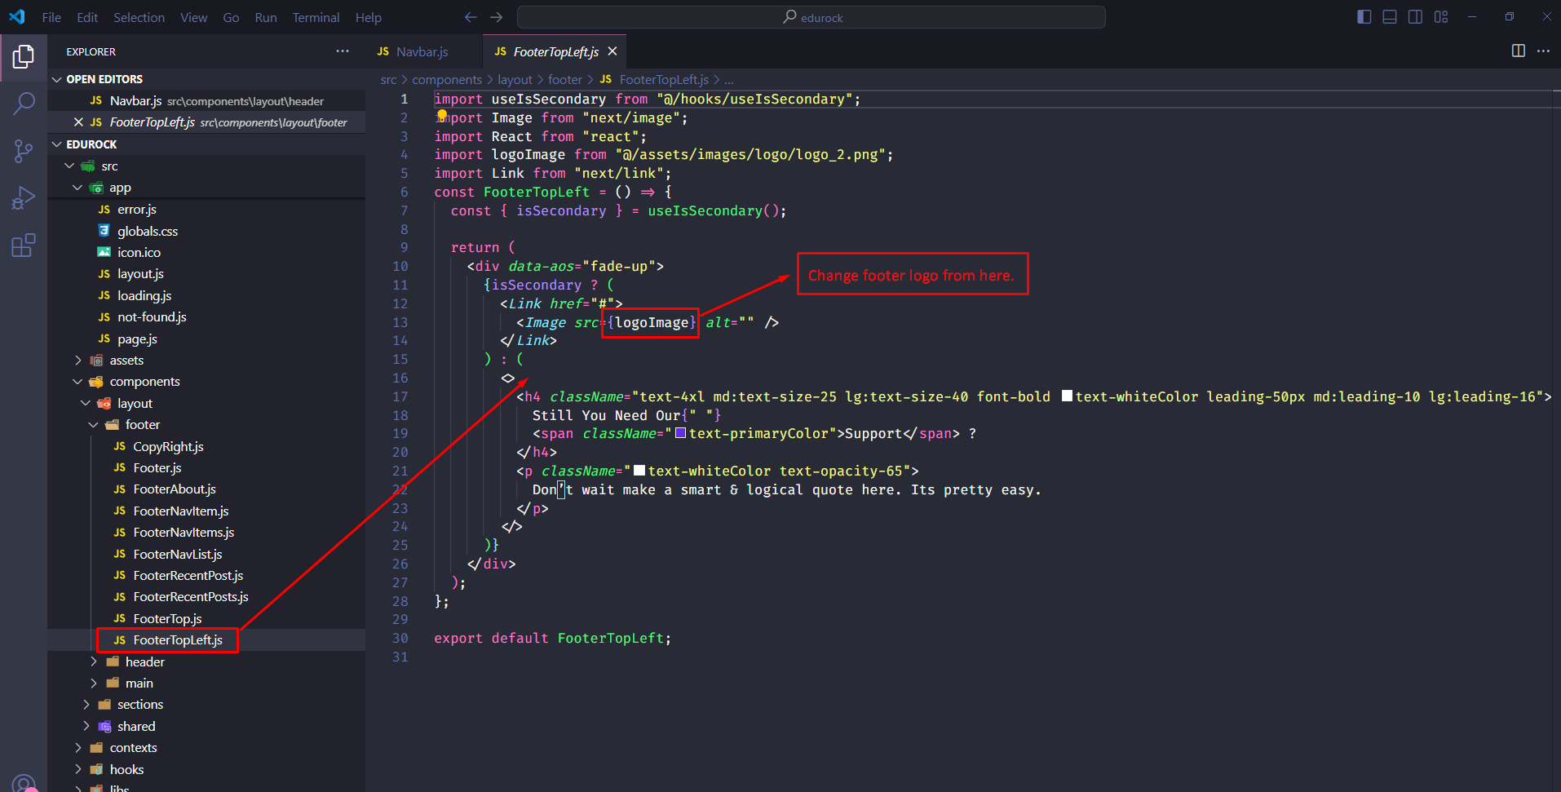This screenshot has width=1561, height=792.
Task: Open error.js file
Action: point(206,210)
